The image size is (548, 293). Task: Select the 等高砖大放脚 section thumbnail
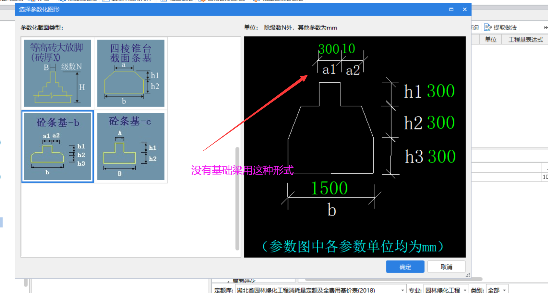pyautogui.click(x=58, y=73)
